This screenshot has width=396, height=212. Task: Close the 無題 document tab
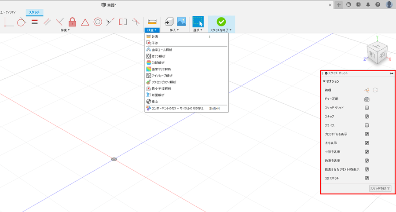pyautogui.click(x=330, y=5)
